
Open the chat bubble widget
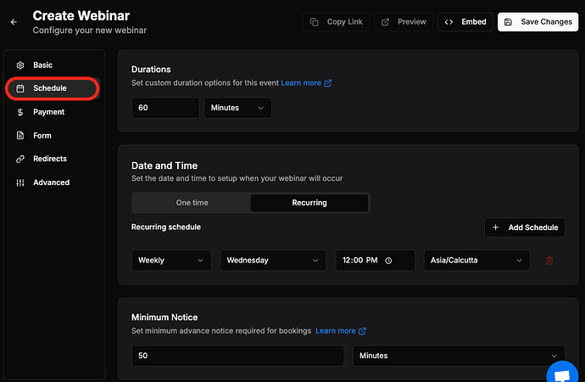[562, 374]
